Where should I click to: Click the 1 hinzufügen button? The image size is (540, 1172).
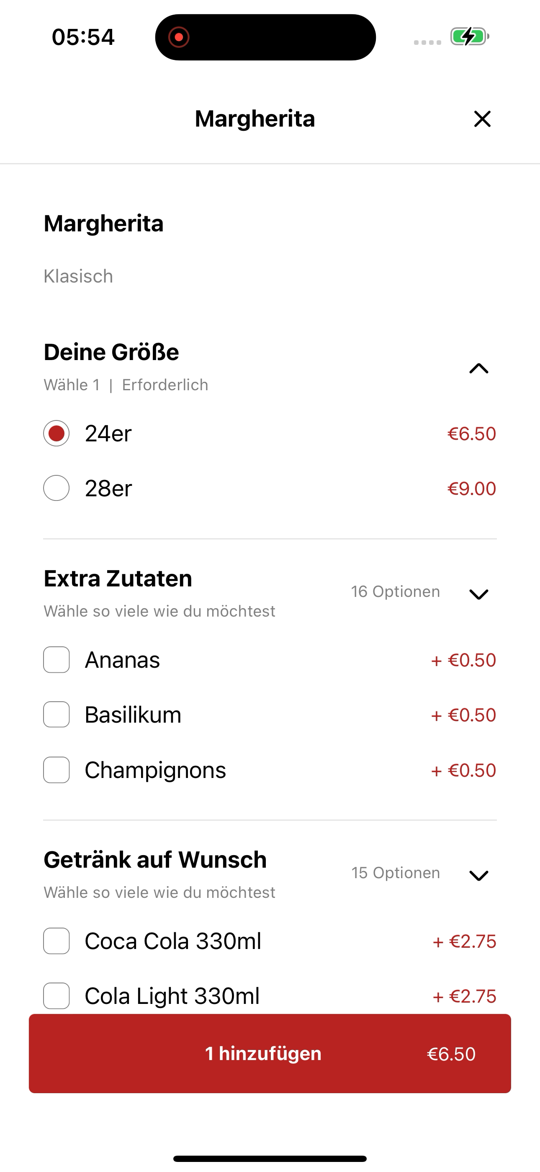[x=270, y=1054]
